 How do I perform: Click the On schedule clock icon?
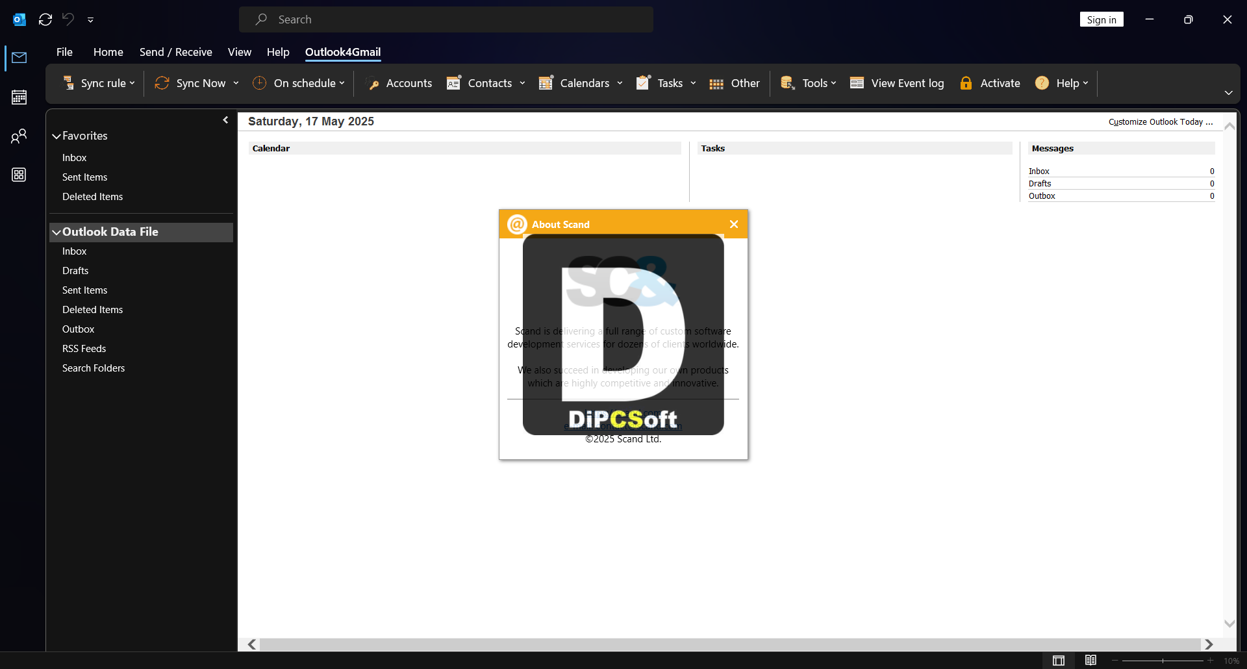259,82
